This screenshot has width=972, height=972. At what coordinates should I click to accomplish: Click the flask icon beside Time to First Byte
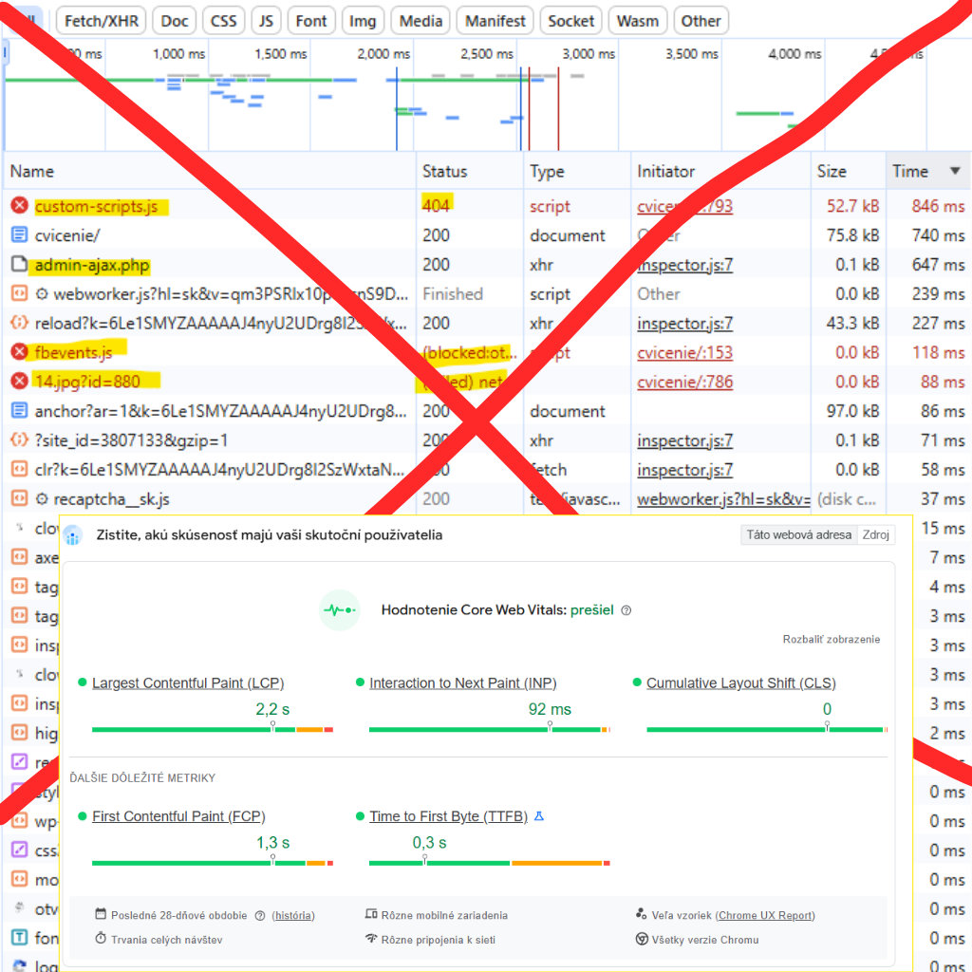(x=539, y=816)
